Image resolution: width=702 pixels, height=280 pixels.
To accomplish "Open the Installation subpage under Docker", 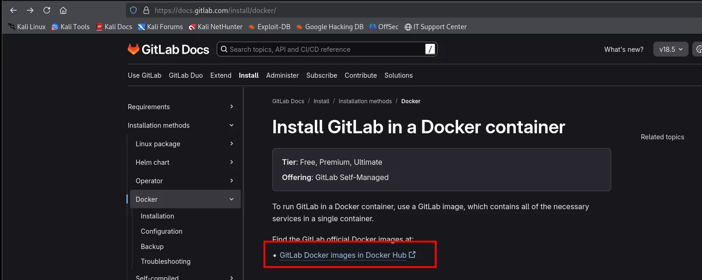I will pos(157,216).
